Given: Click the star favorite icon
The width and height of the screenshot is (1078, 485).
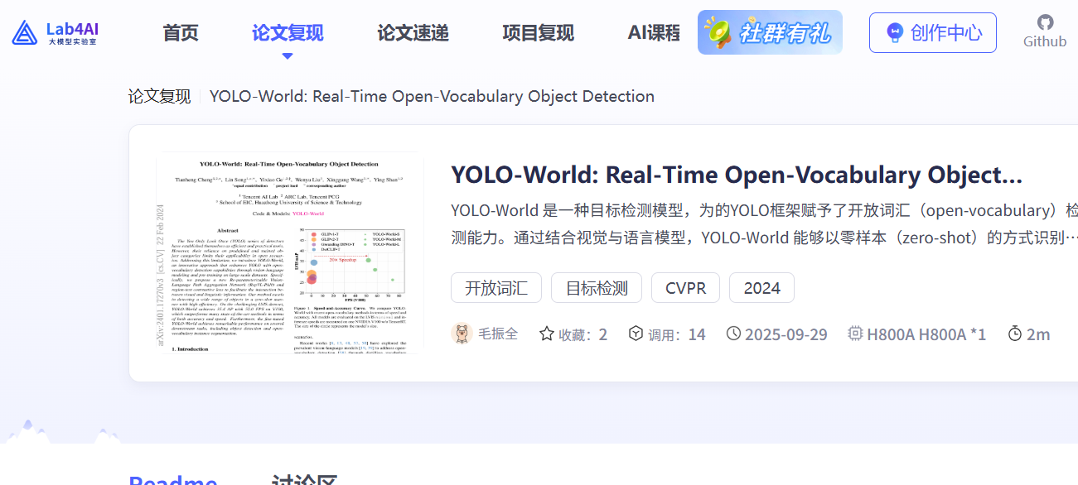Looking at the screenshot, I should tap(547, 334).
